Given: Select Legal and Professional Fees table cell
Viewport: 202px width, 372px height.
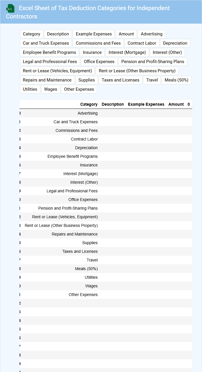Looking at the screenshot, I should (72, 191).
